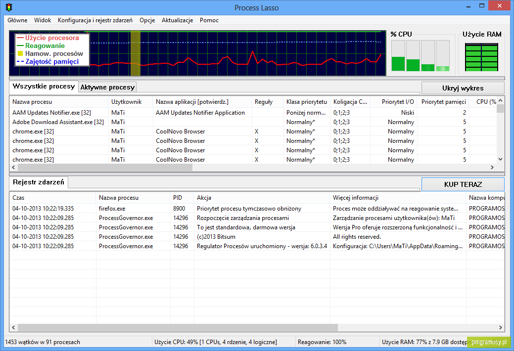Open the Główne menu

click(17, 20)
